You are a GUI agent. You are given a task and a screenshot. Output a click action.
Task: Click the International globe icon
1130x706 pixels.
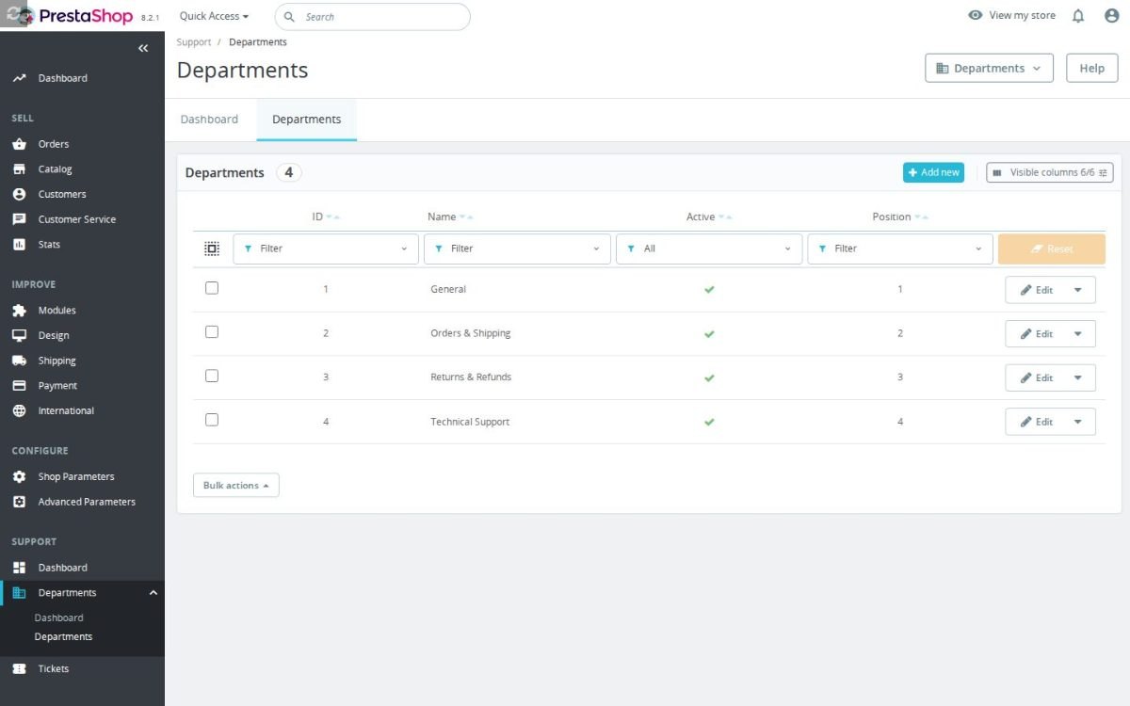click(x=19, y=410)
